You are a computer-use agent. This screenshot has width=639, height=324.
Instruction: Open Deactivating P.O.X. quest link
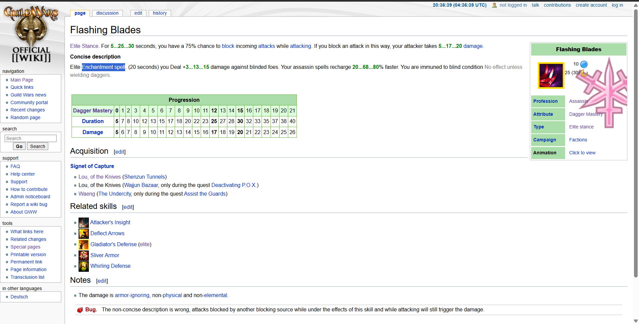click(x=234, y=185)
